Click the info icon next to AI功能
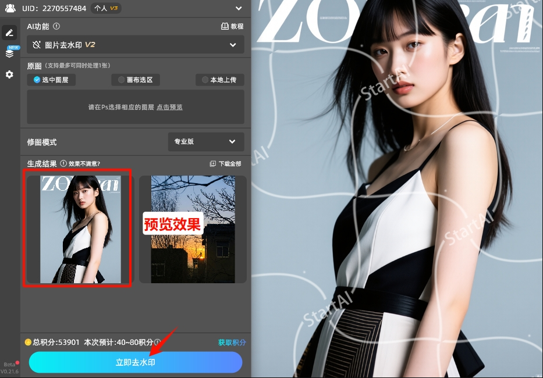This screenshot has height=378, width=543. 56,26
